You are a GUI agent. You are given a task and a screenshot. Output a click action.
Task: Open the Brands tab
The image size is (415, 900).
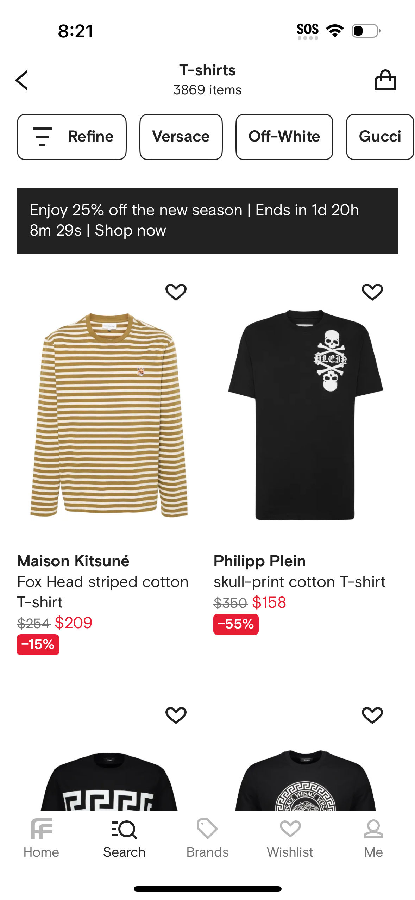[x=207, y=838]
